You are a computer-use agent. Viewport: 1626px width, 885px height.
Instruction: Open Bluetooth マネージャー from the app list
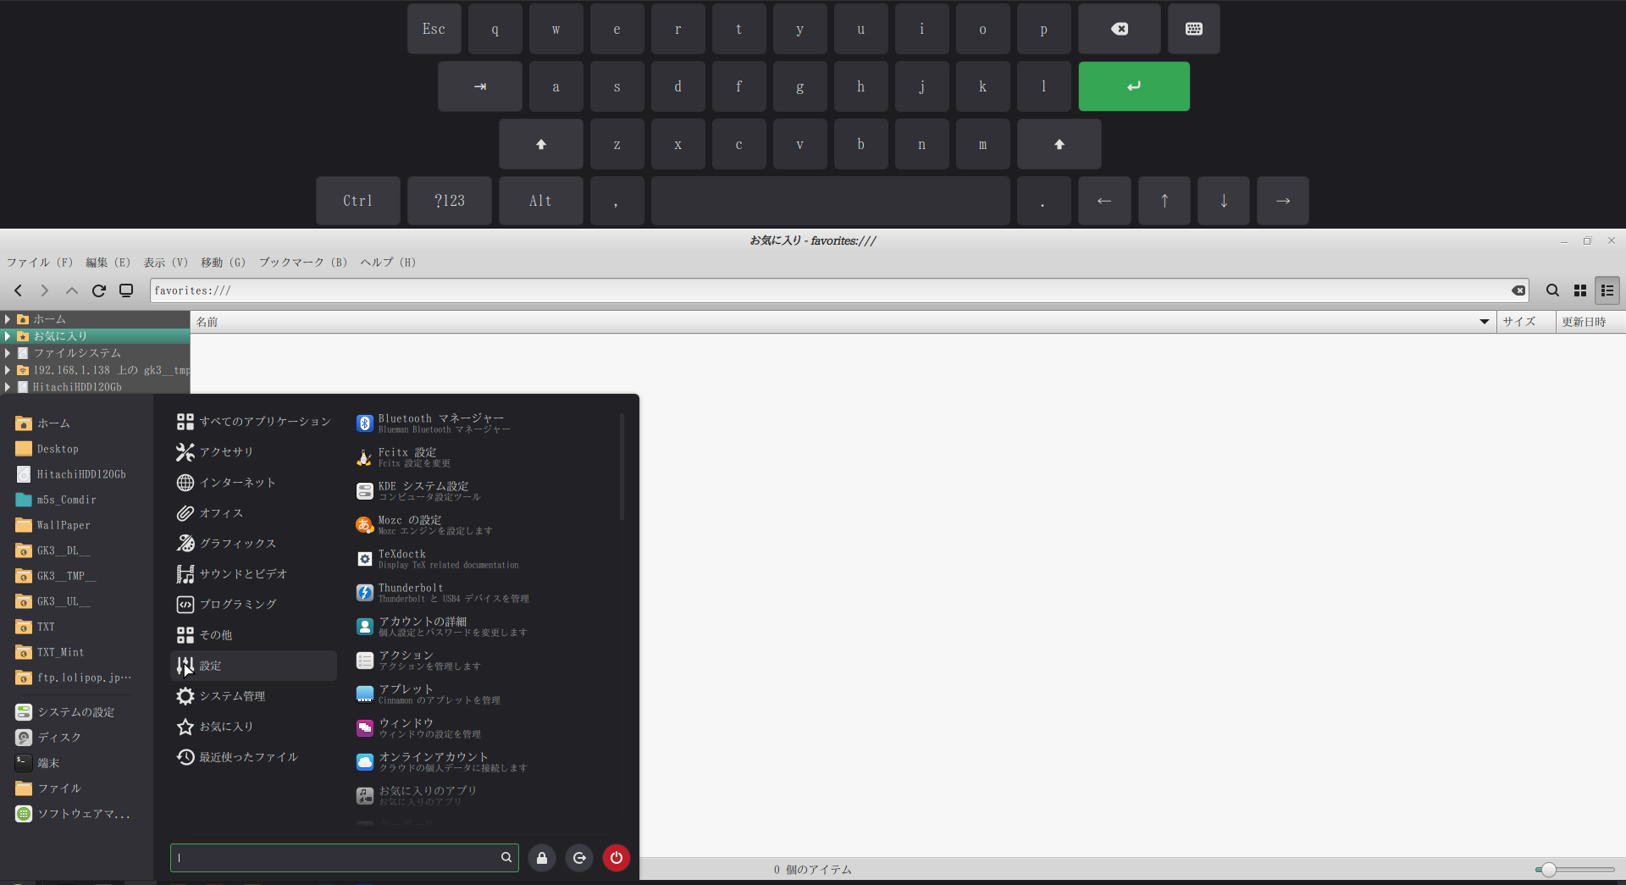click(x=440, y=423)
